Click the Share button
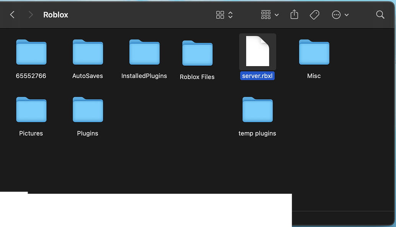 [294, 15]
